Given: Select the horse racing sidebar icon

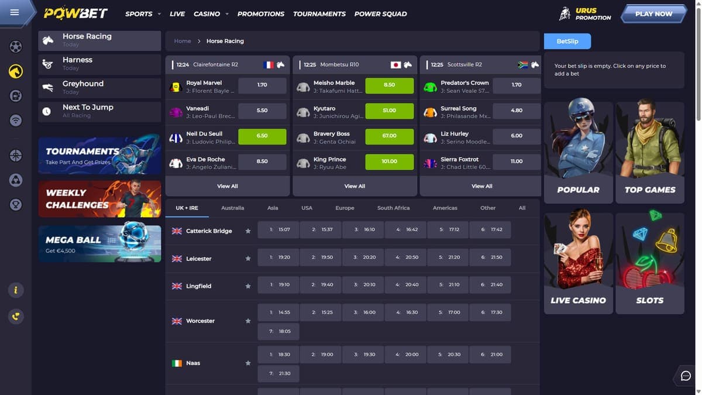Looking at the screenshot, I should pyautogui.click(x=16, y=71).
